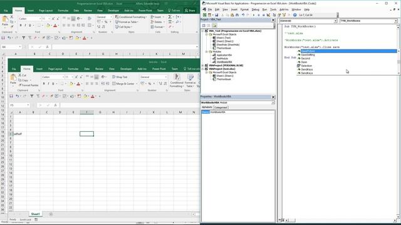This screenshot has width=401, height=225.
Task: Click fill color bucket in test.xlsx ribbon
Action: coord(71,84)
